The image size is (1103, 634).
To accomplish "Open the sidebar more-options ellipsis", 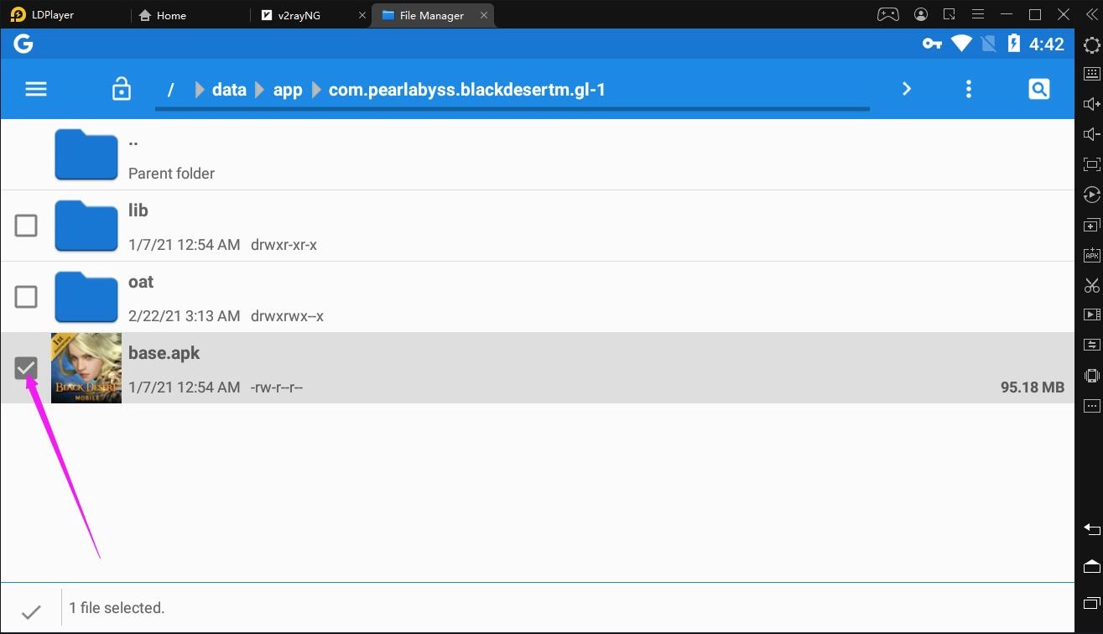I will click(1091, 405).
